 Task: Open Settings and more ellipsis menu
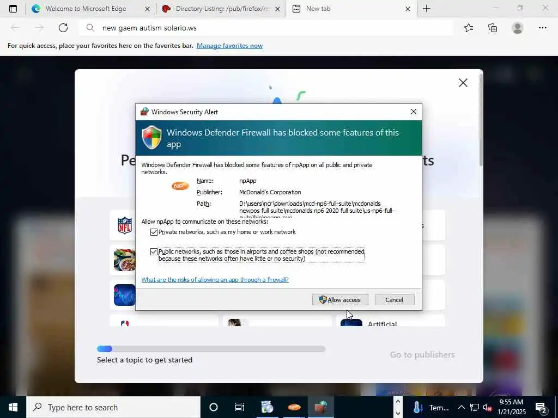tap(542, 28)
